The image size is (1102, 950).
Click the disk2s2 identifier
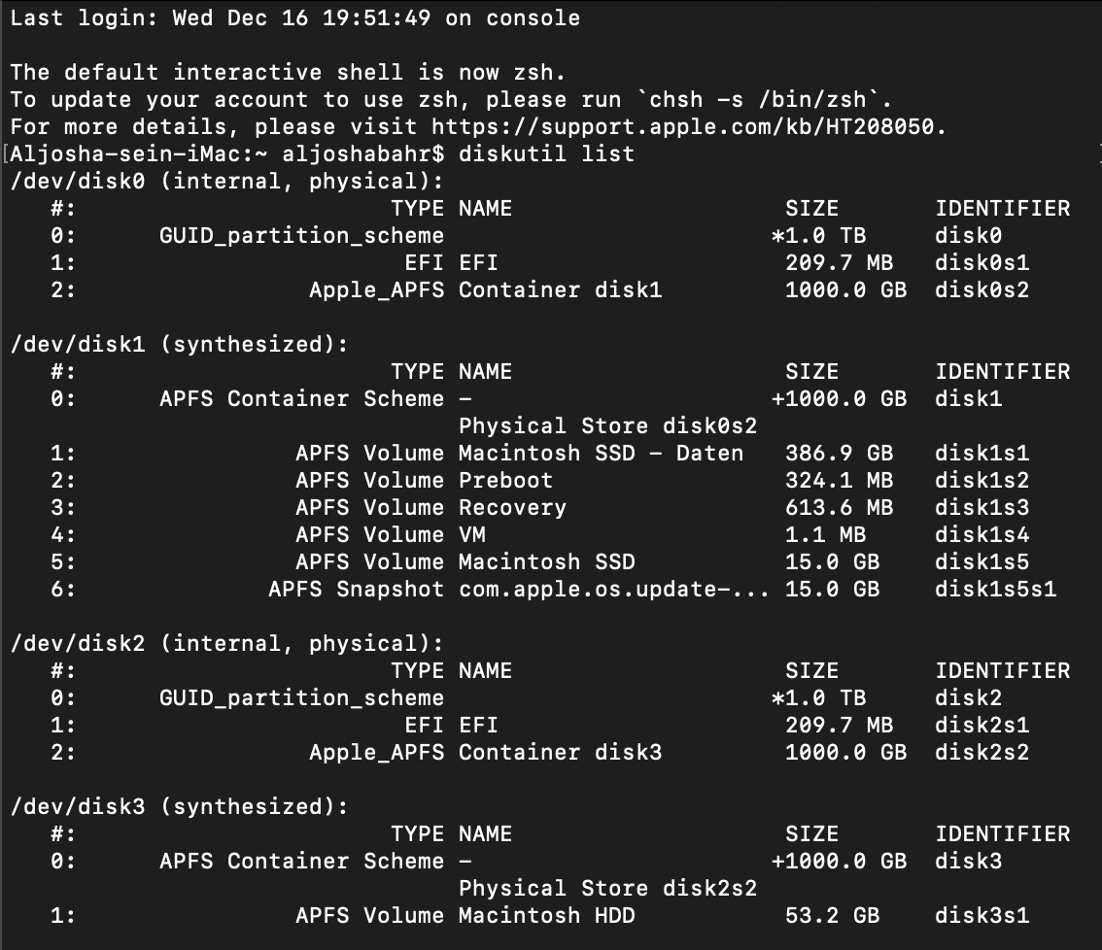pos(981,752)
